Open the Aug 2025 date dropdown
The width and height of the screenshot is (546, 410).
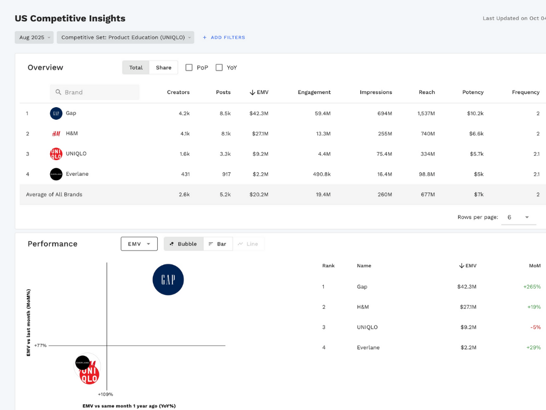tap(34, 38)
